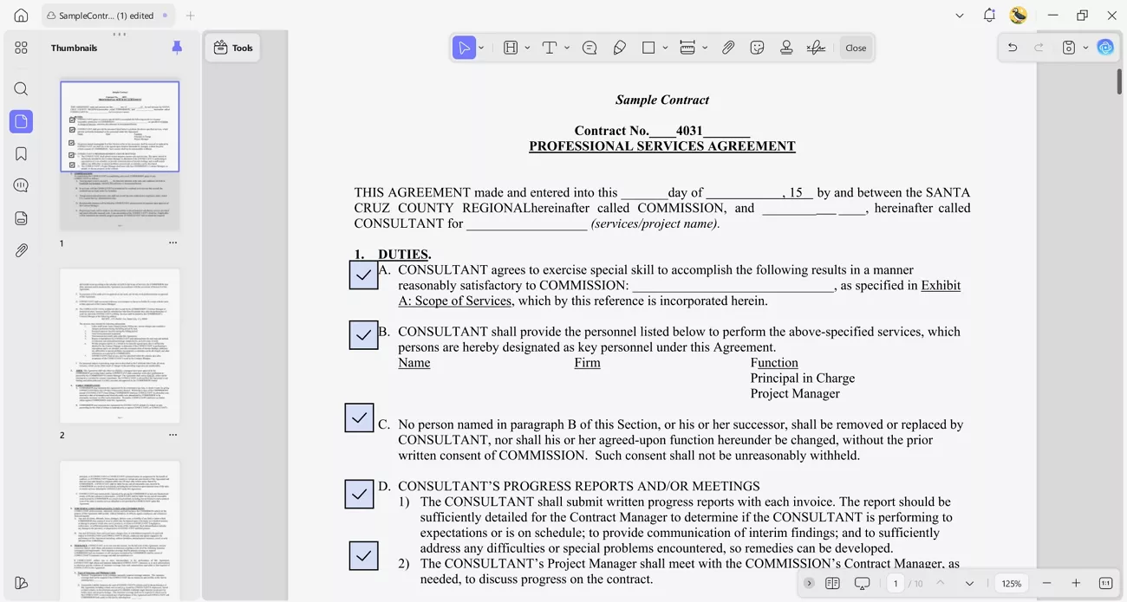This screenshot has width=1127, height=602.
Task: Attach a file using the paperclip tool
Action: pyautogui.click(x=728, y=47)
